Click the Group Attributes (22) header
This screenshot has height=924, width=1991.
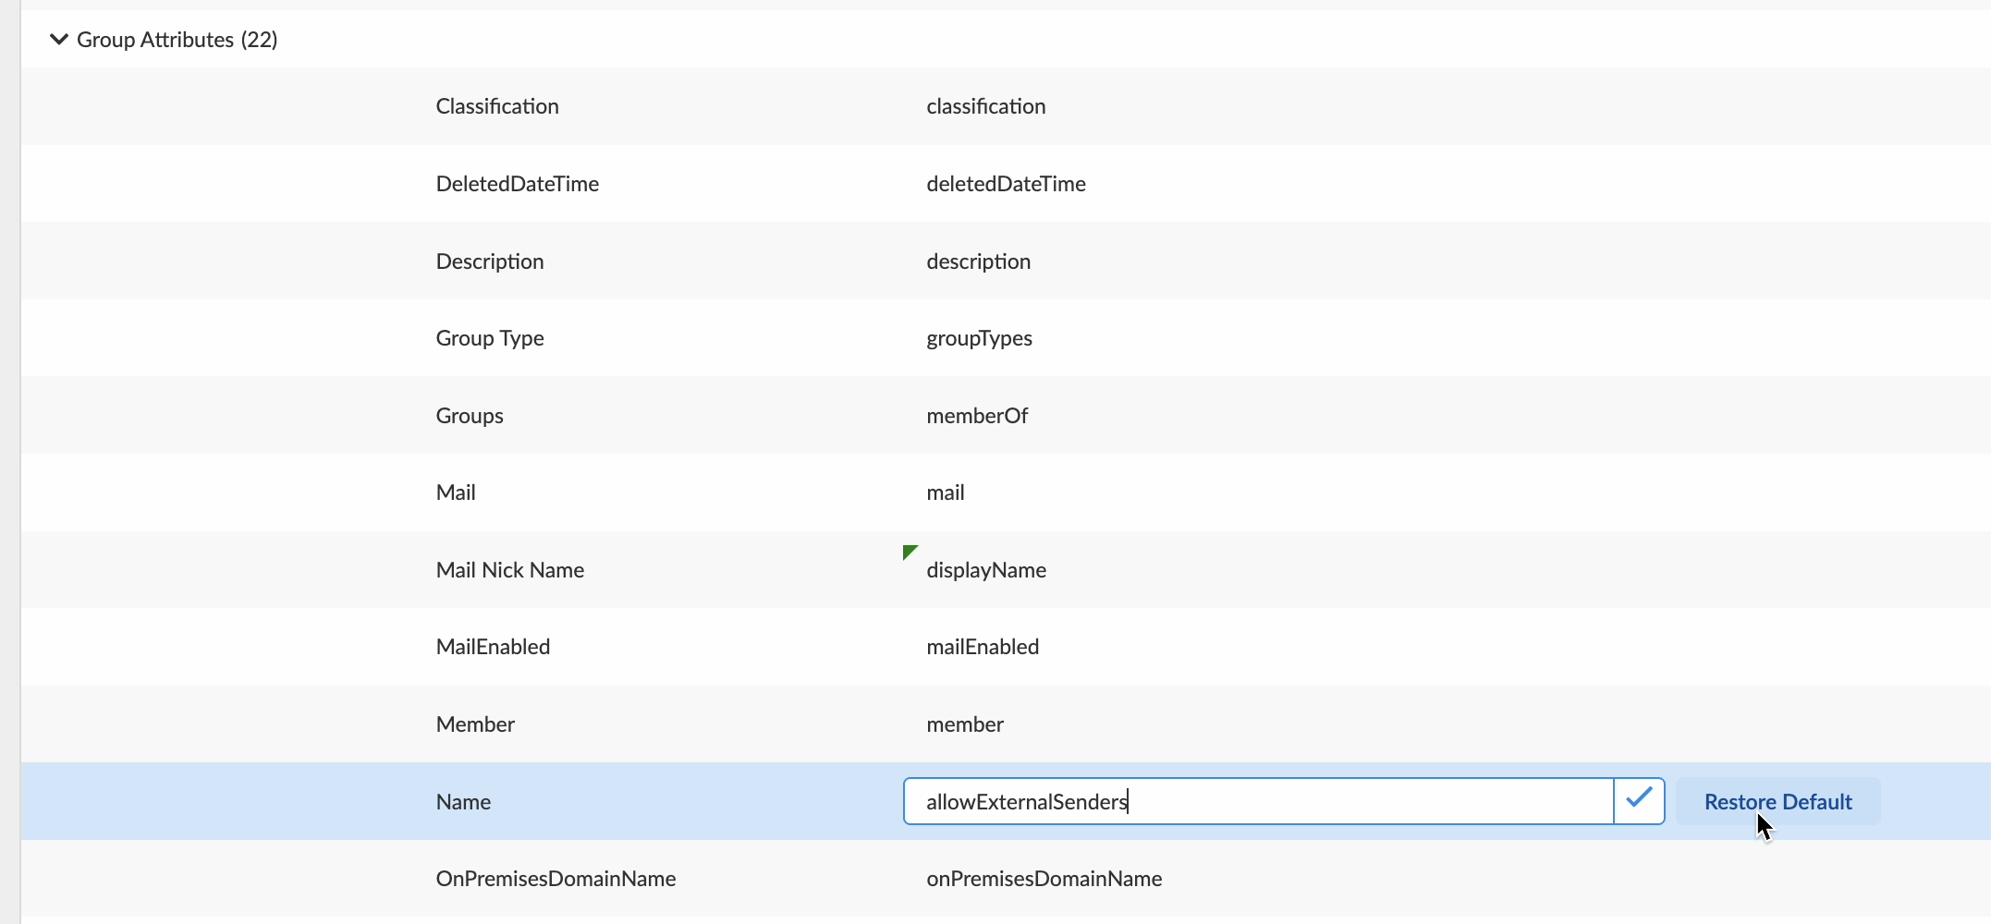pyautogui.click(x=177, y=40)
